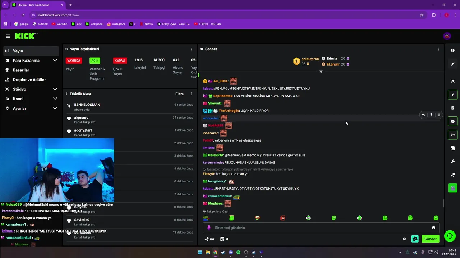
Task: Click username Ederia in the leaderboard
Action: coord(332,58)
